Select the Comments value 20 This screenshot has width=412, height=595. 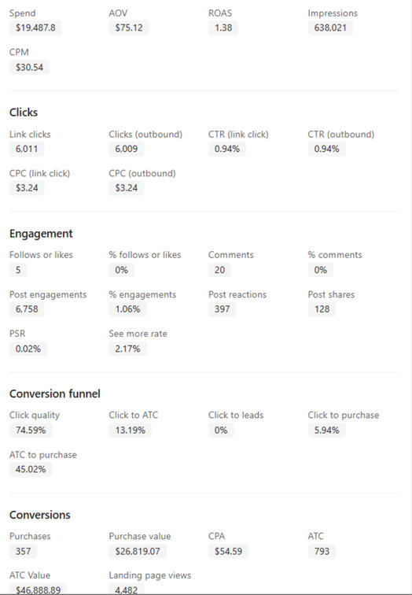coord(219,270)
